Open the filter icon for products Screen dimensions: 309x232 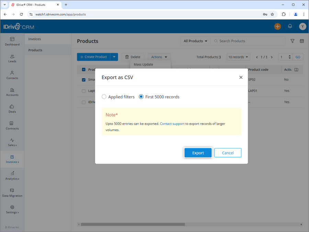coord(292,41)
